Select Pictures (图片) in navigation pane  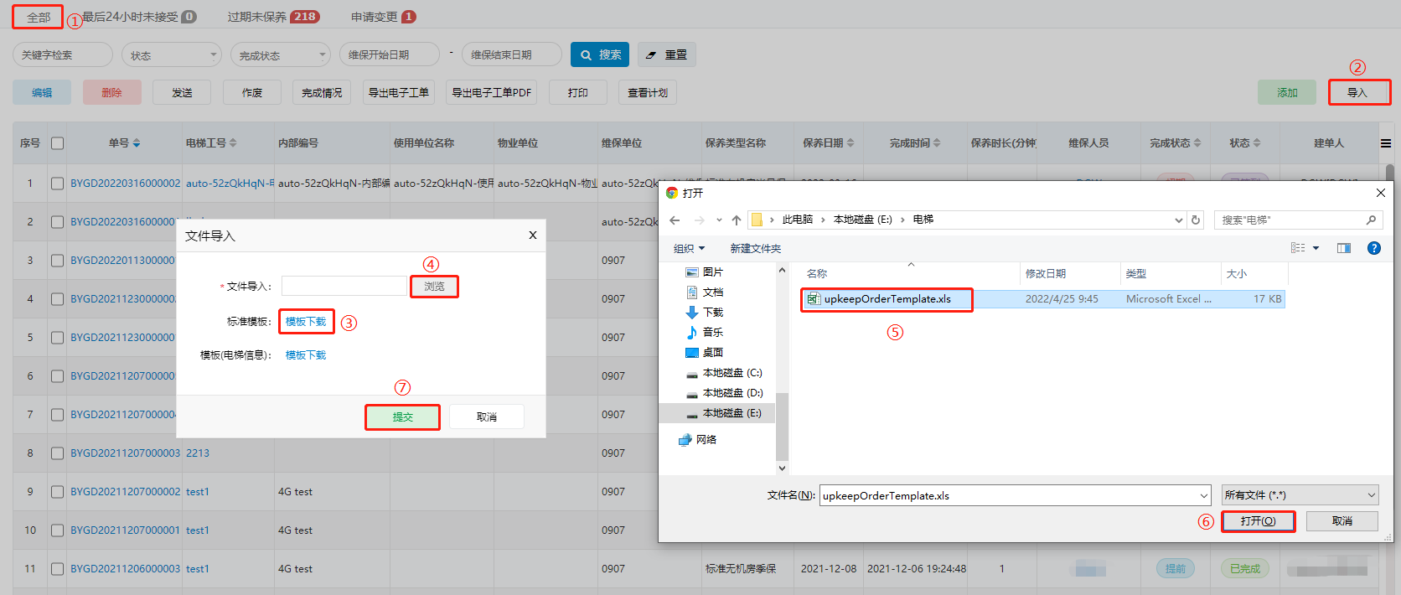click(x=705, y=272)
